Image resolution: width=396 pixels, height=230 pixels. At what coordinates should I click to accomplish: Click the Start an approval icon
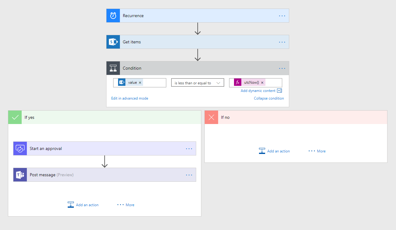20,149
